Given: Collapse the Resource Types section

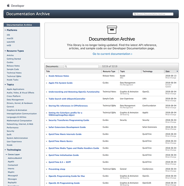Looking at the screenshot, I should click(x=5, y=51).
